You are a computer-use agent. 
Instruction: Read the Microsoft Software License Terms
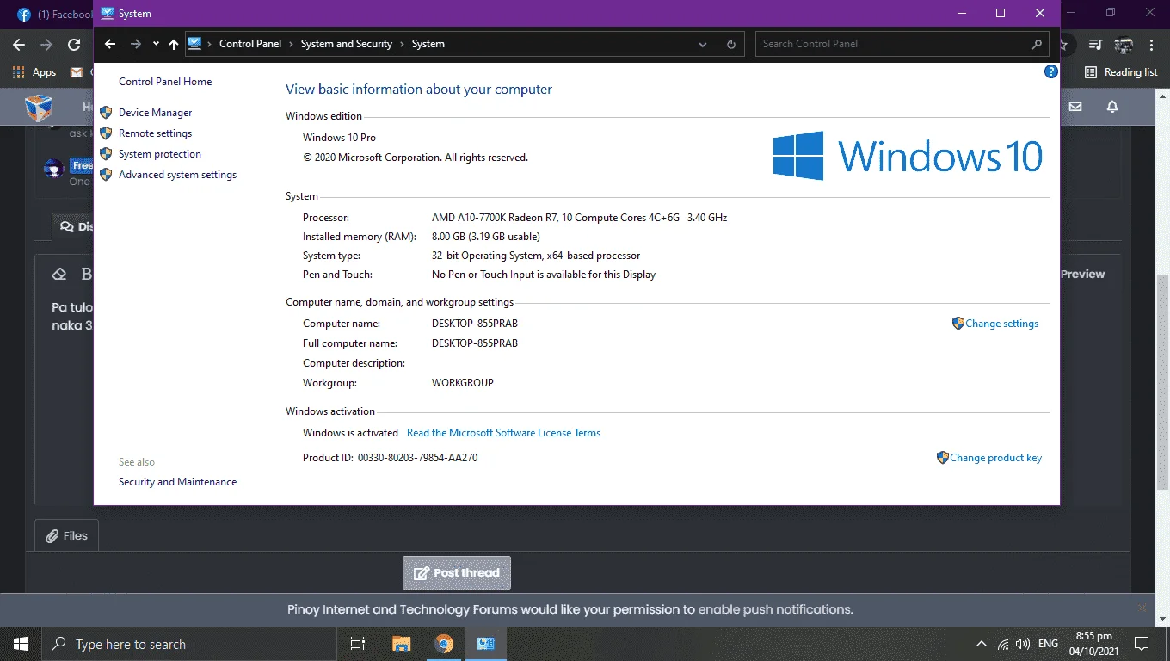(x=503, y=433)
